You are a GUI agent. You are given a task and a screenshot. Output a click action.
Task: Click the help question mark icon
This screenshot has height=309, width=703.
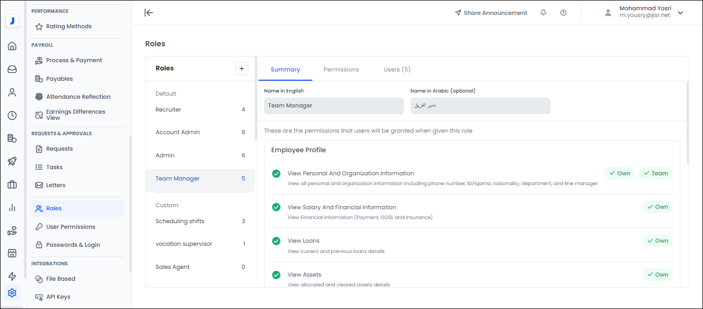563,13
